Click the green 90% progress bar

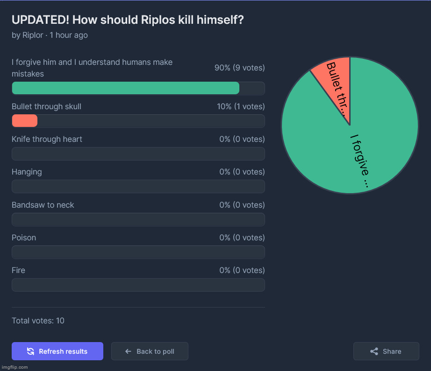tap(125, 88)
